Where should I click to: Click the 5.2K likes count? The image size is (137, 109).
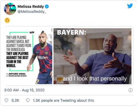click(x=15, y=100)
